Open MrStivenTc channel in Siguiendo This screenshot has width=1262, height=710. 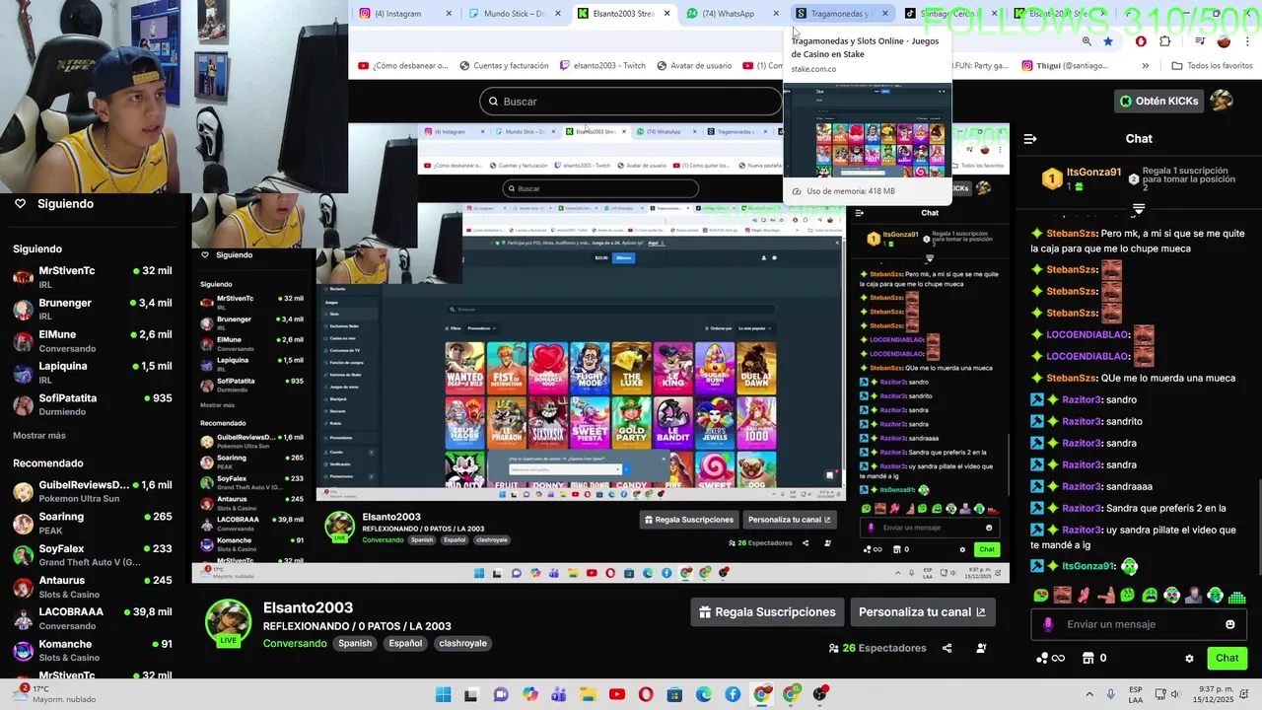94,277
